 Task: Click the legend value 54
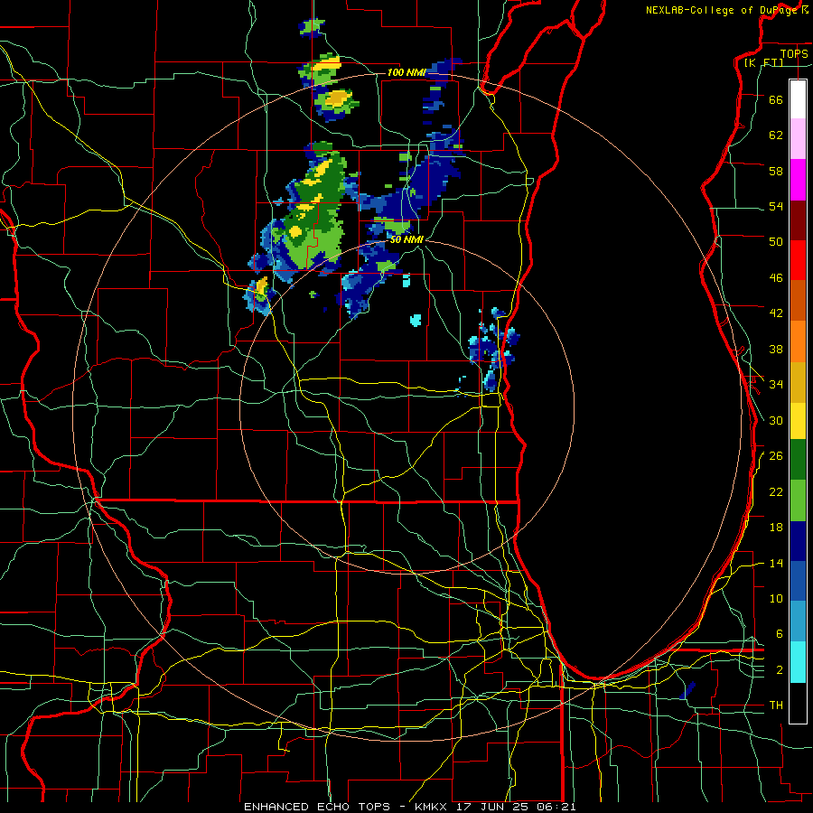[x=776, y=206]
